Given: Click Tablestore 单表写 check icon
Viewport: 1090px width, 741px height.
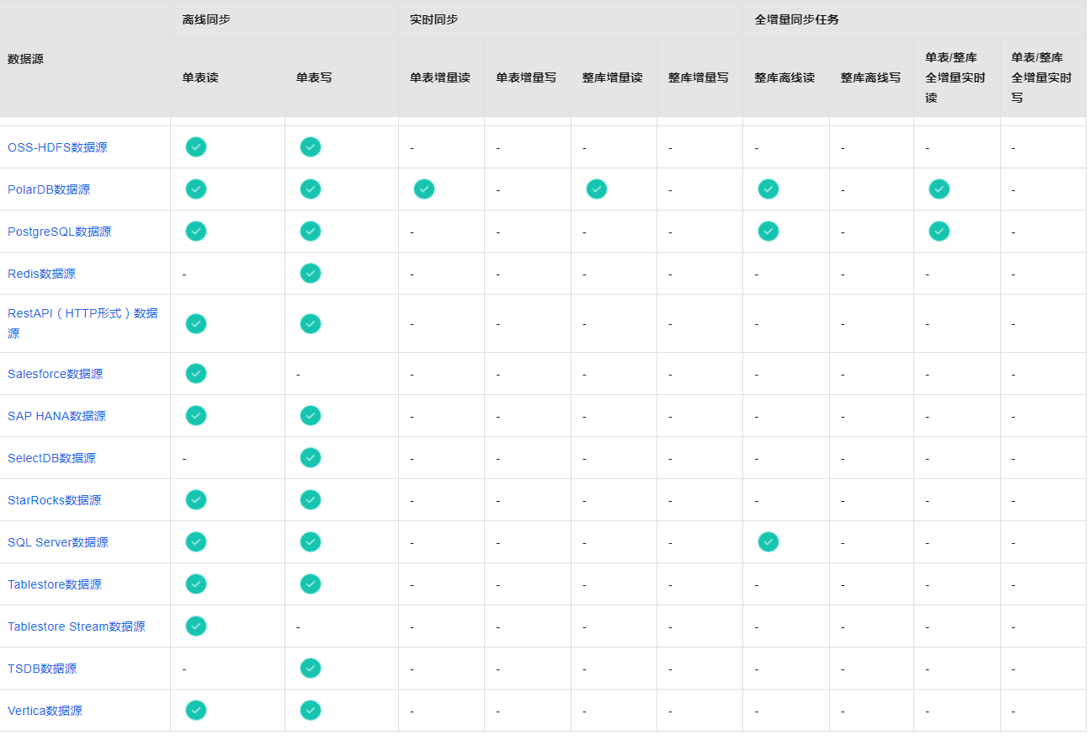Looking at the screenshot, I should point(311,584).
